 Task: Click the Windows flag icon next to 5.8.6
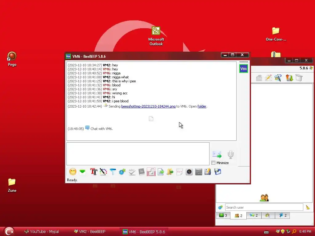pos(311,68)
